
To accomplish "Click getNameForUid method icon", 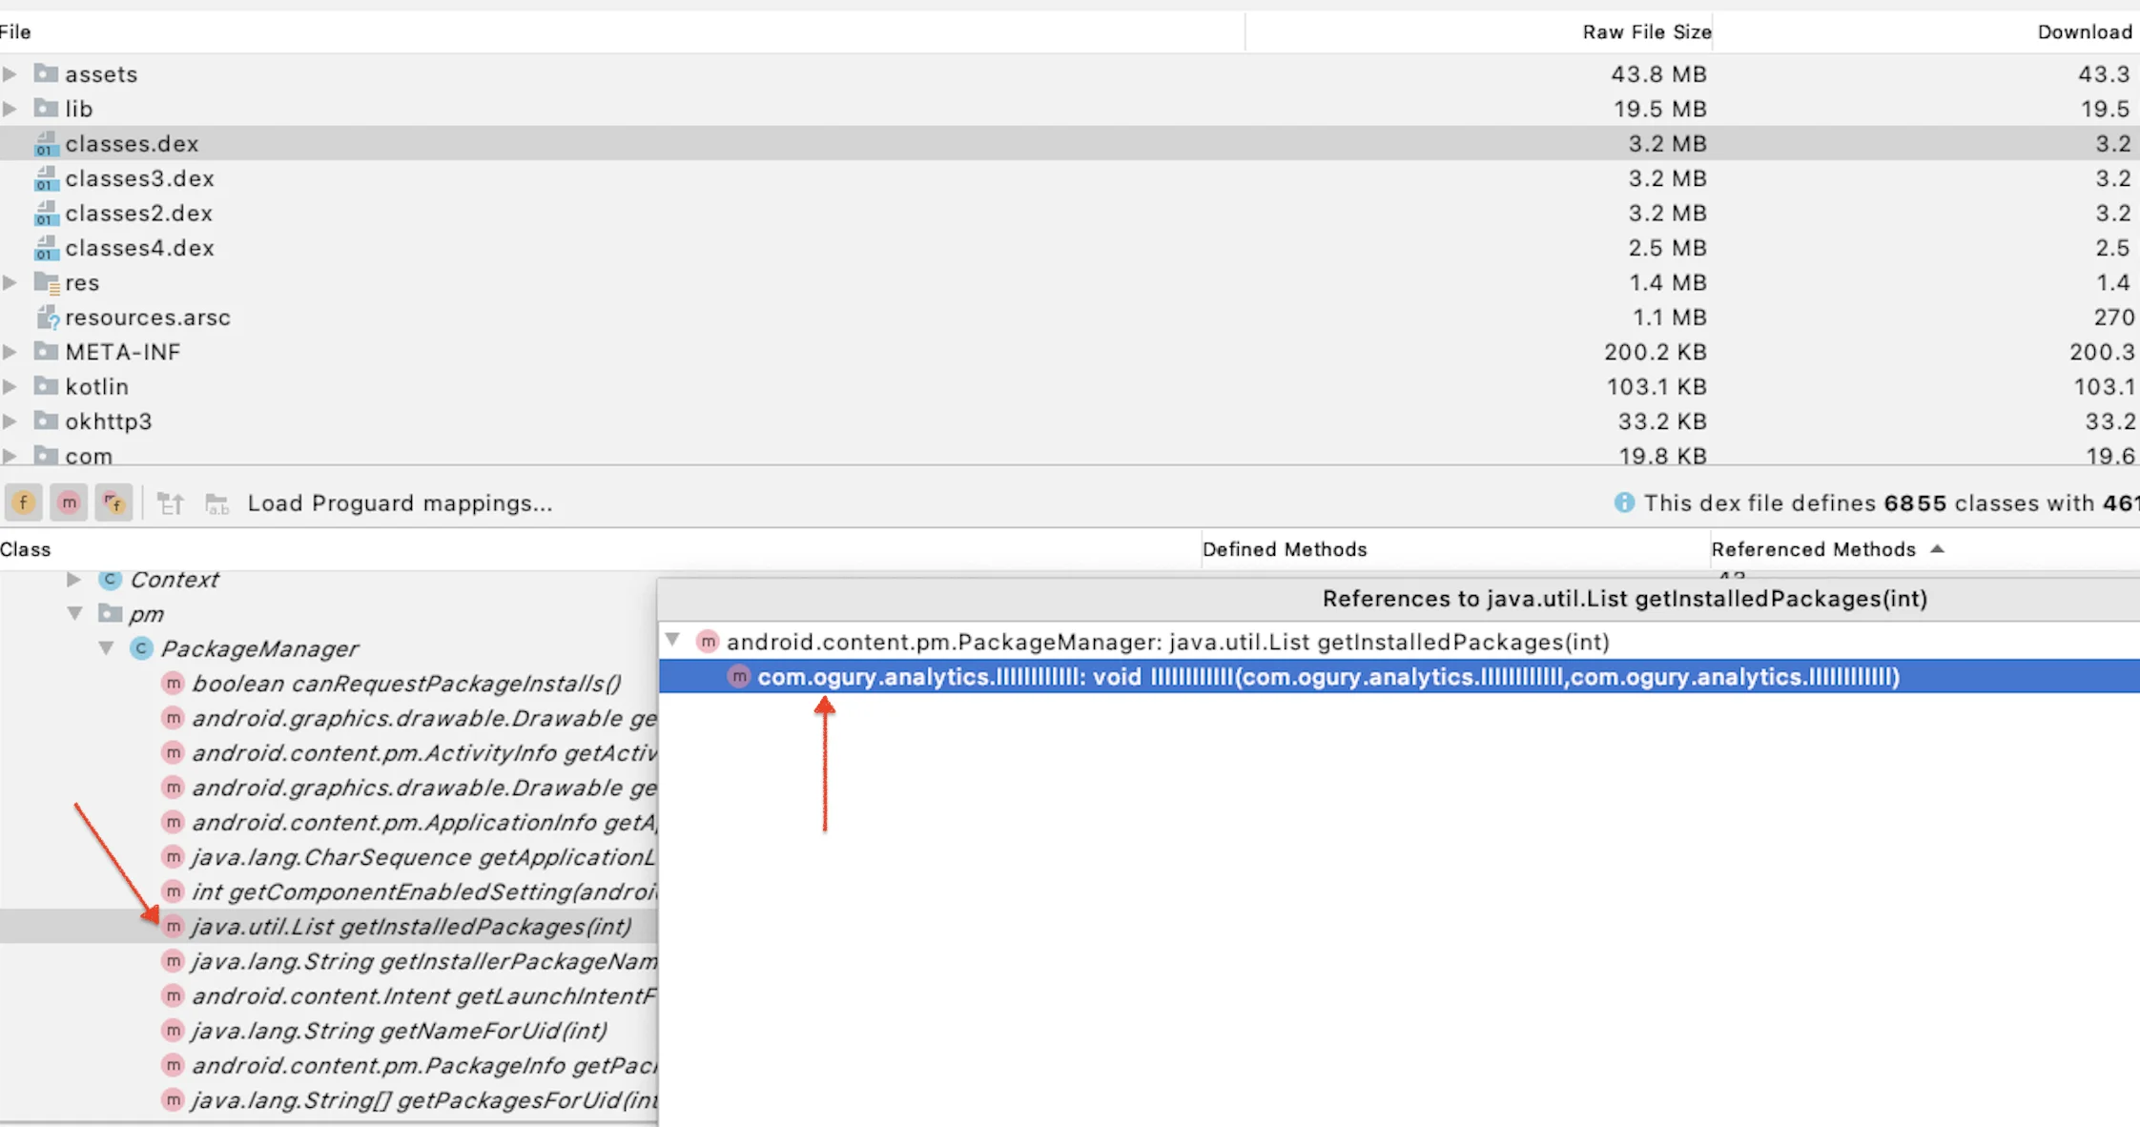I will (x=173, y=1031).
